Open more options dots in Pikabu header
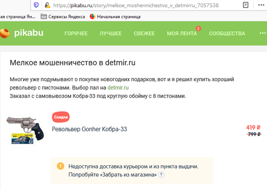This screenshot has width=267, height=190. click(262, 33)
